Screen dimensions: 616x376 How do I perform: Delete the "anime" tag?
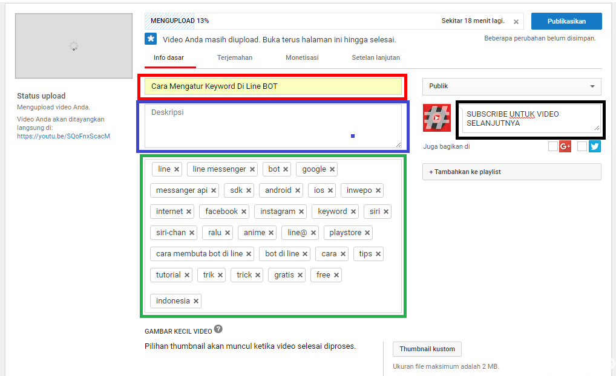[271, 233]
